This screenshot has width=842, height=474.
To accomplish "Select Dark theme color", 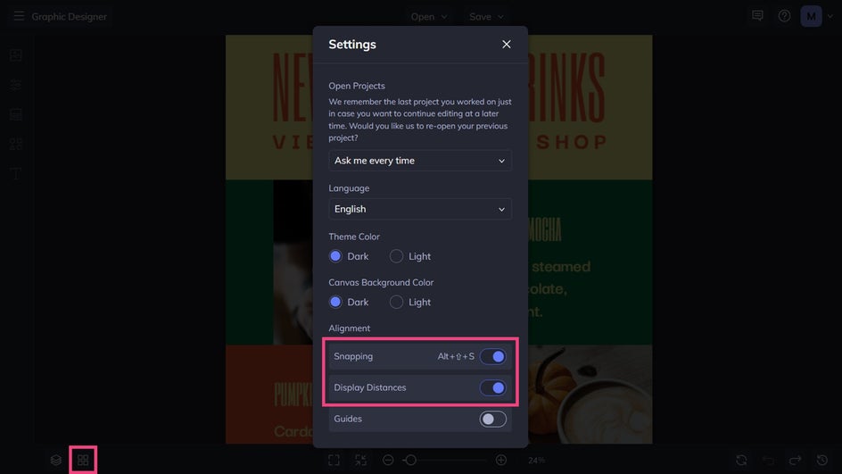I will pos(335,256).
